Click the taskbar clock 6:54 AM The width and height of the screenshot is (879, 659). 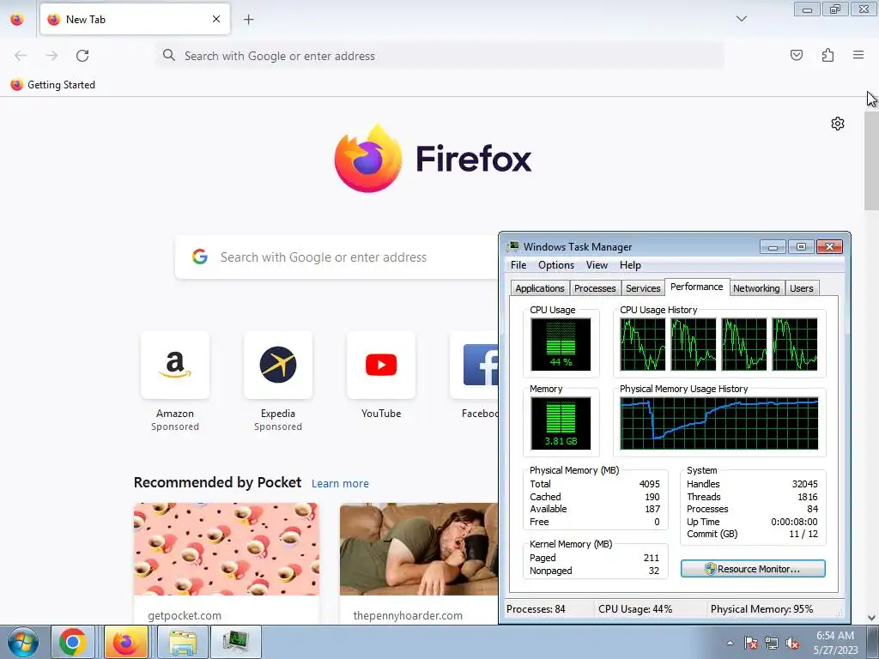(x=835, y=636)
